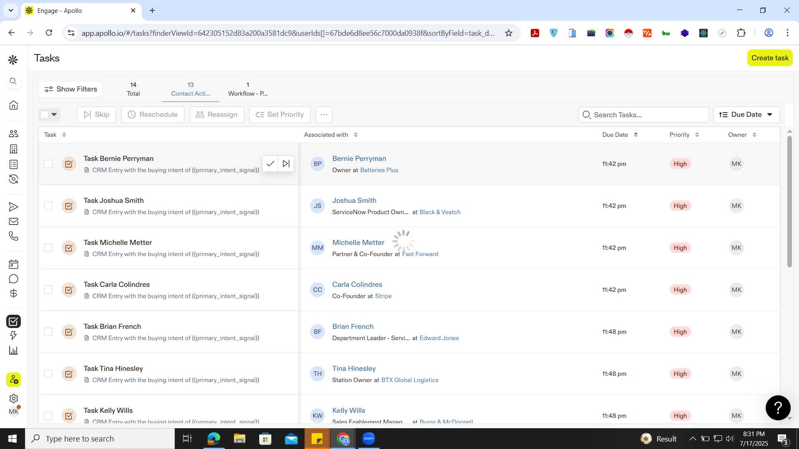Open People icon in sidebar

(x=13, y=133)
